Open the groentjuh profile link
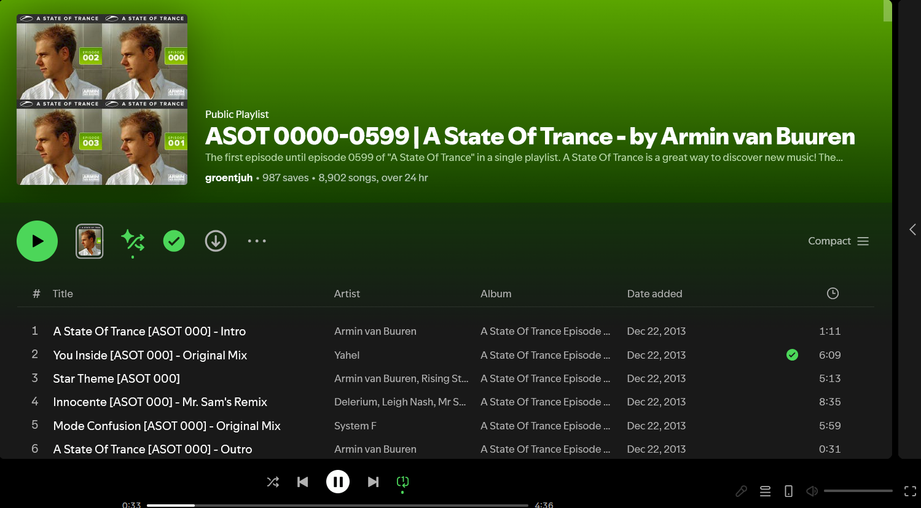This screenshot has height=508, width=921. (229, 178)
